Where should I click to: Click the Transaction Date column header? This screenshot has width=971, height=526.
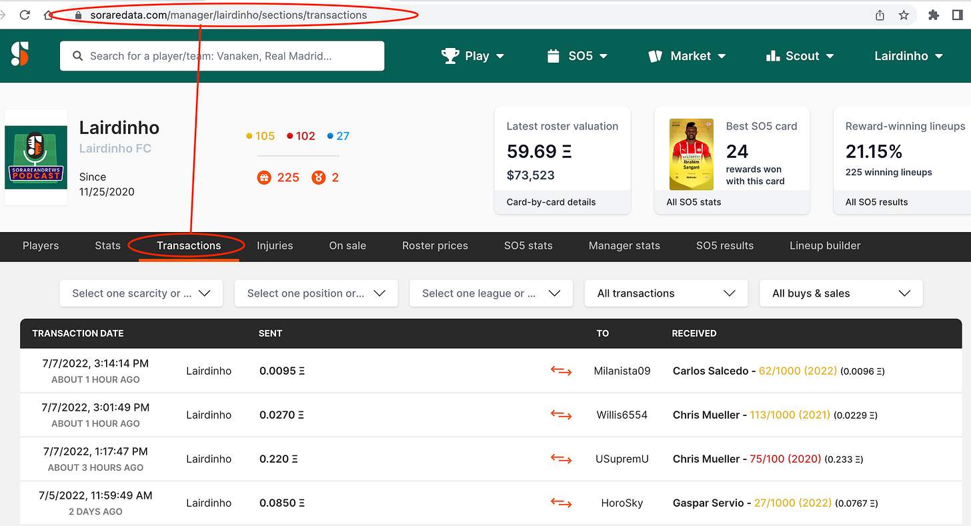coord(78,333)
